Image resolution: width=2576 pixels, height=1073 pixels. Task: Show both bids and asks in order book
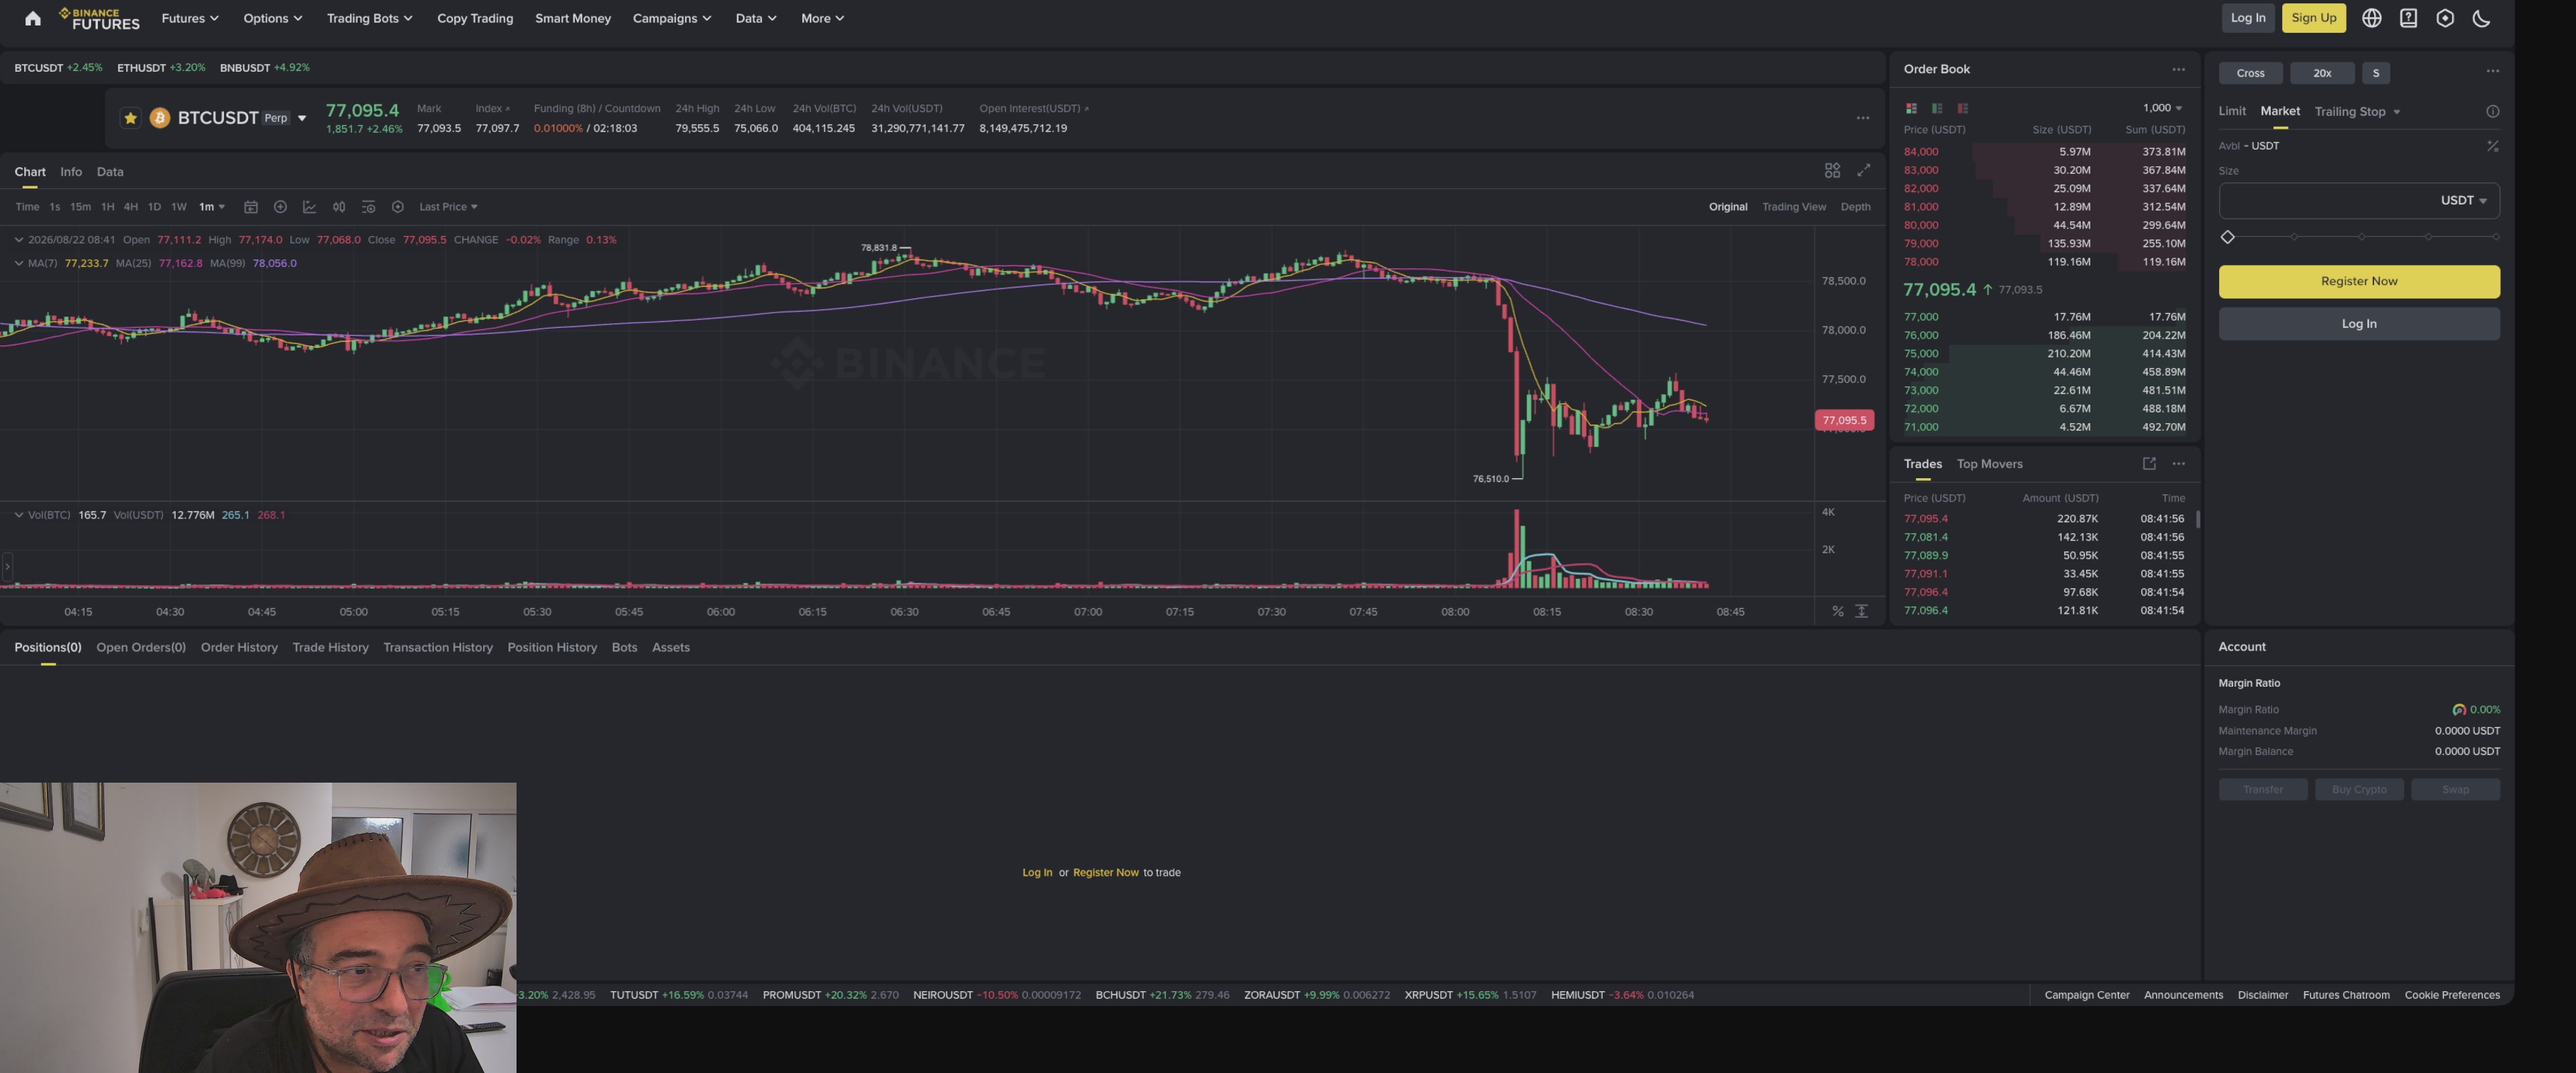[1911, 108]
